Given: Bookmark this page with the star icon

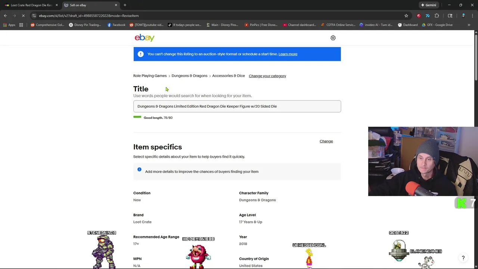Looking at the screenshot, I should (406, 16).
